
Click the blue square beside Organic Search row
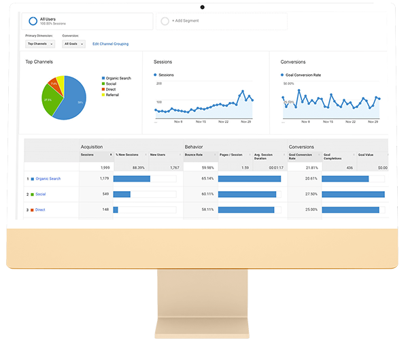(31, 179)
